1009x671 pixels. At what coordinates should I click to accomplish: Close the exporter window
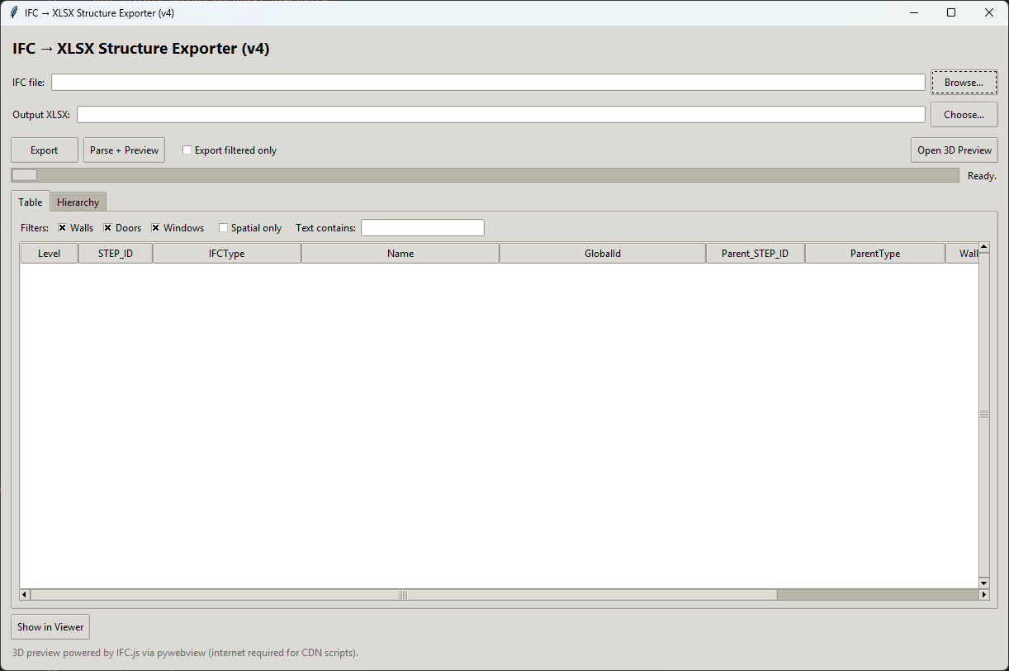click(x=989, y=12)
